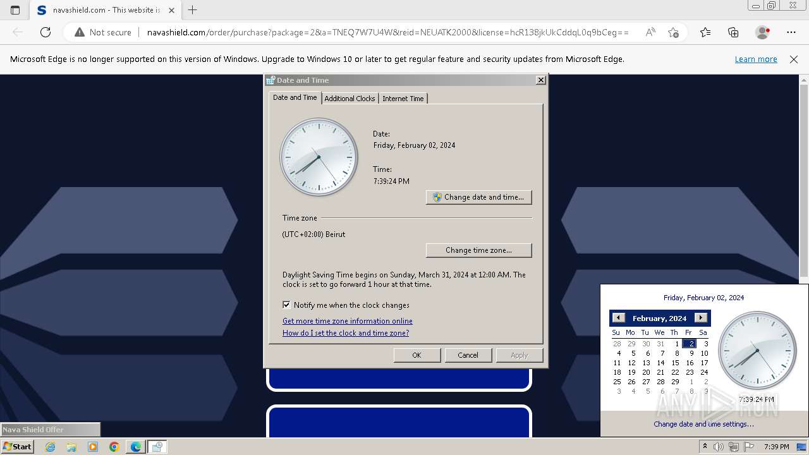Click Change date and time settings link

click(703, 424)
